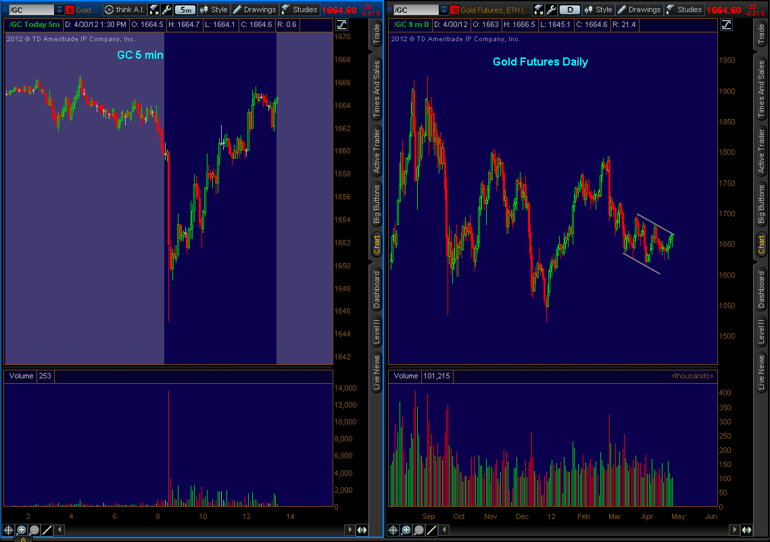Viewport: 770px width, 542px height.
Task: Open think A.I. in left chart toolbar
Action: (x=124, y=9)
